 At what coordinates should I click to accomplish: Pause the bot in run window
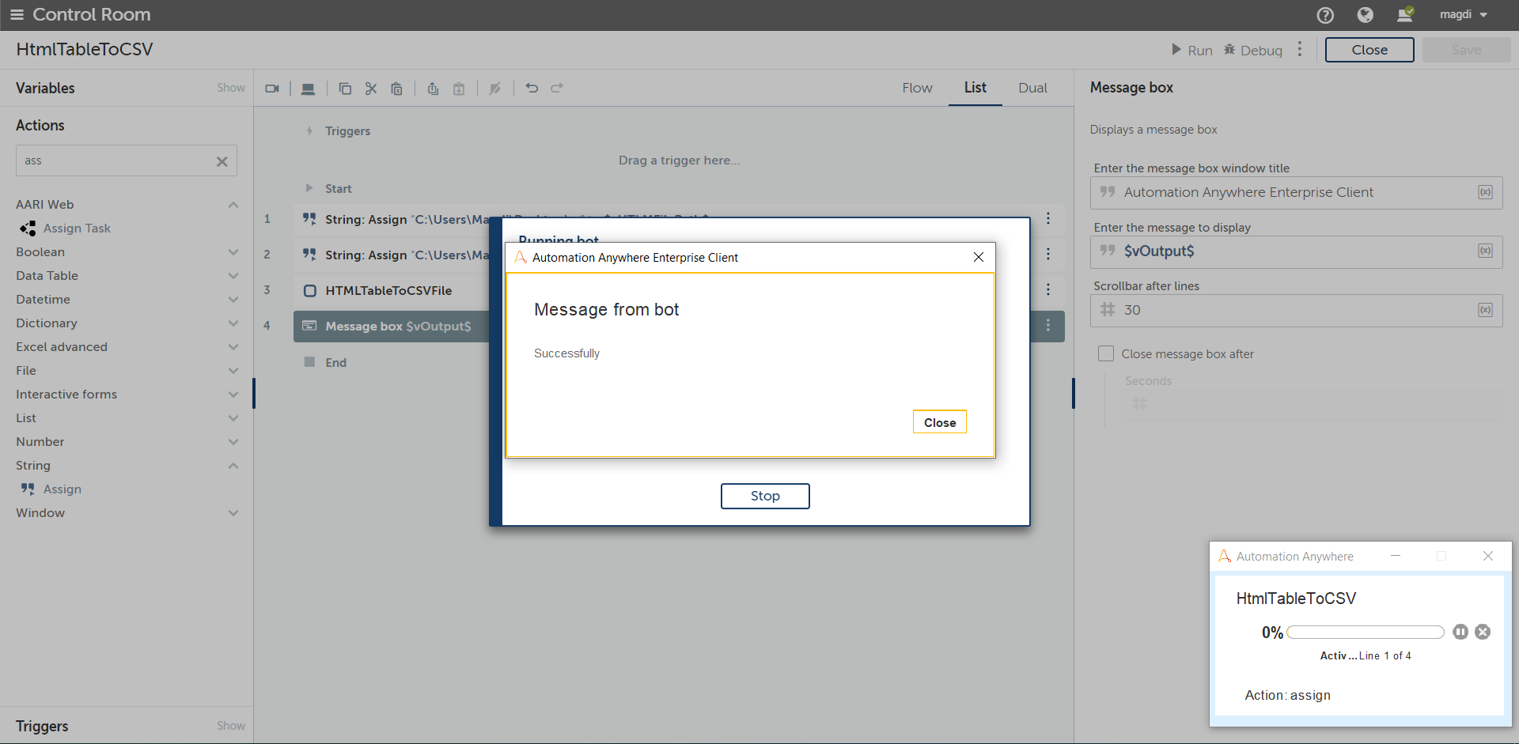tap(1460, 632)
